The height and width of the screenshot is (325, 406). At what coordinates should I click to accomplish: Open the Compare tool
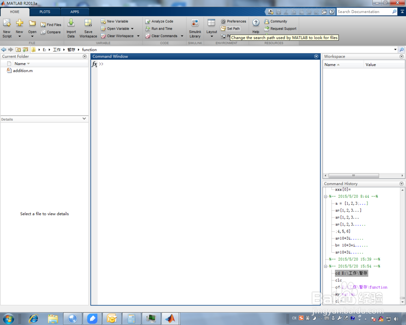[51, 32]
